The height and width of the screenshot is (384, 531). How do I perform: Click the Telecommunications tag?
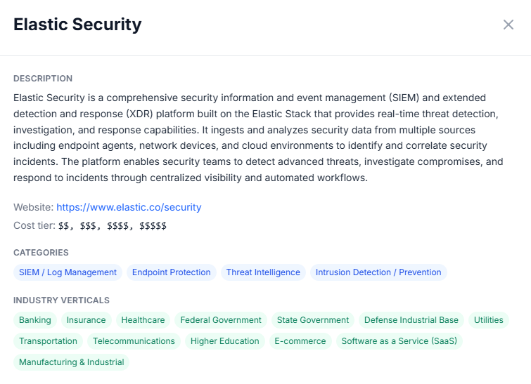(134, 341)
